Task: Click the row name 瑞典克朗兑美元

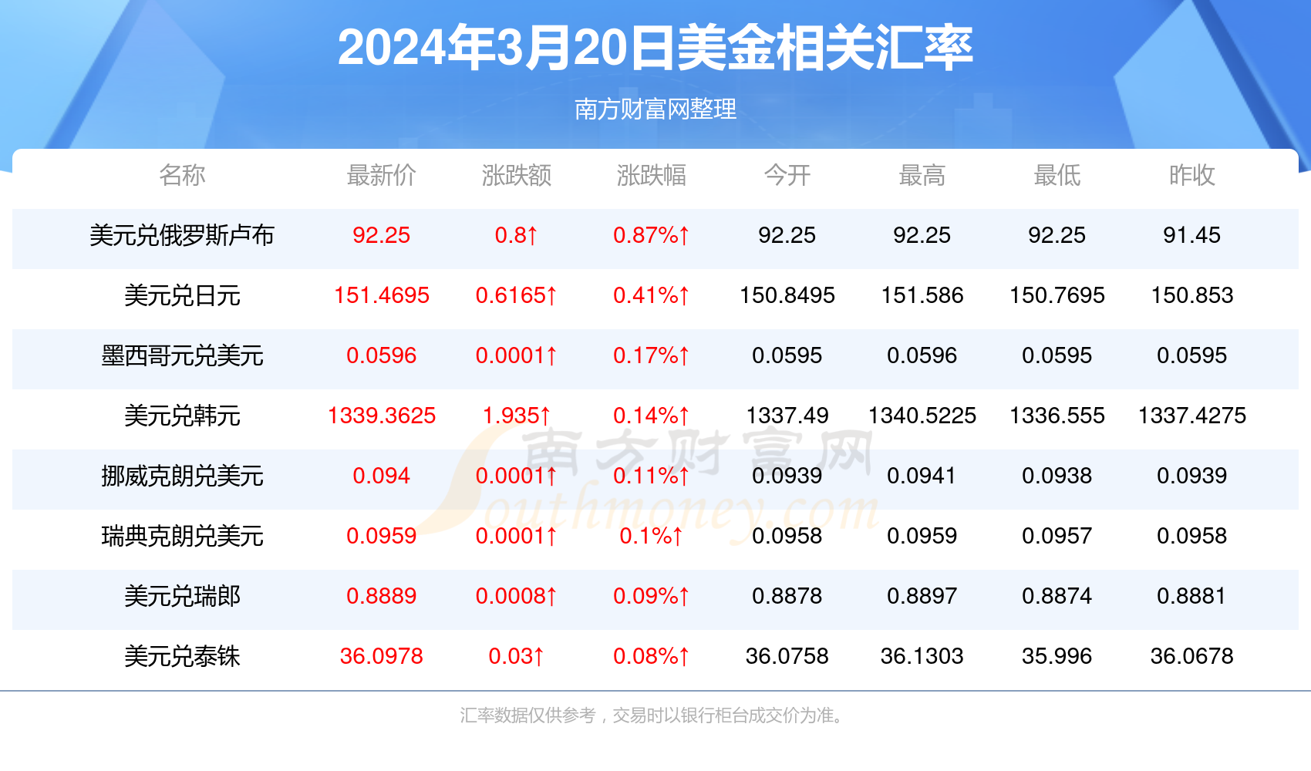Action: click(182, 536)
